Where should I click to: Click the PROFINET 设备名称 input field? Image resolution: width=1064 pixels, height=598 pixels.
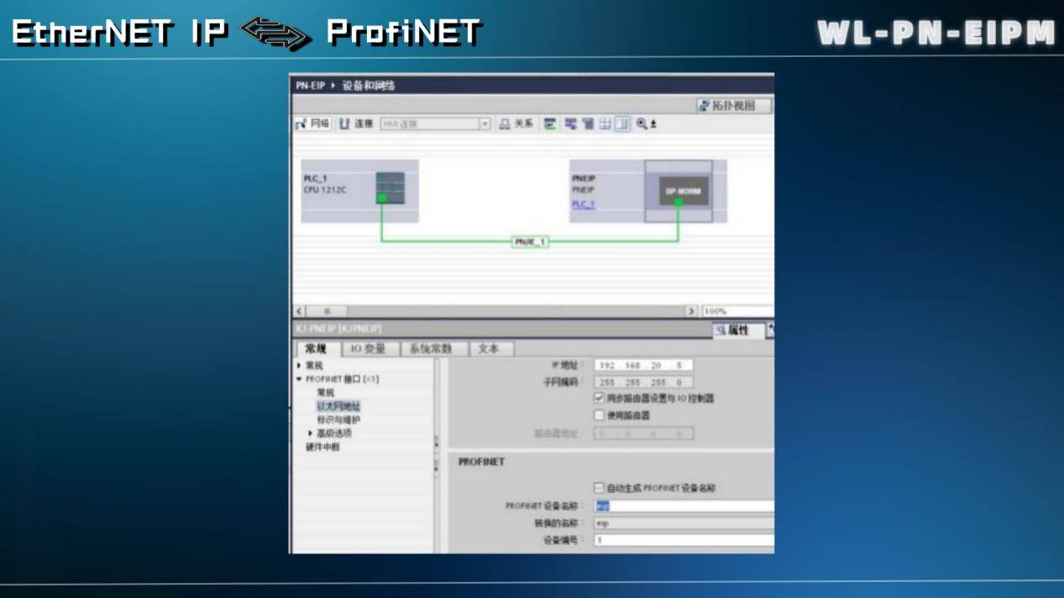[x=684, y=506]
